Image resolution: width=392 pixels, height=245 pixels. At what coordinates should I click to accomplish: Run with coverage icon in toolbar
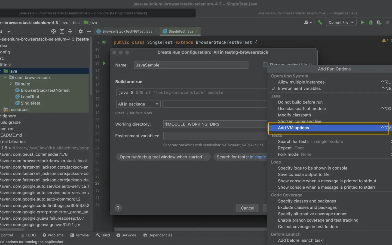379,23
